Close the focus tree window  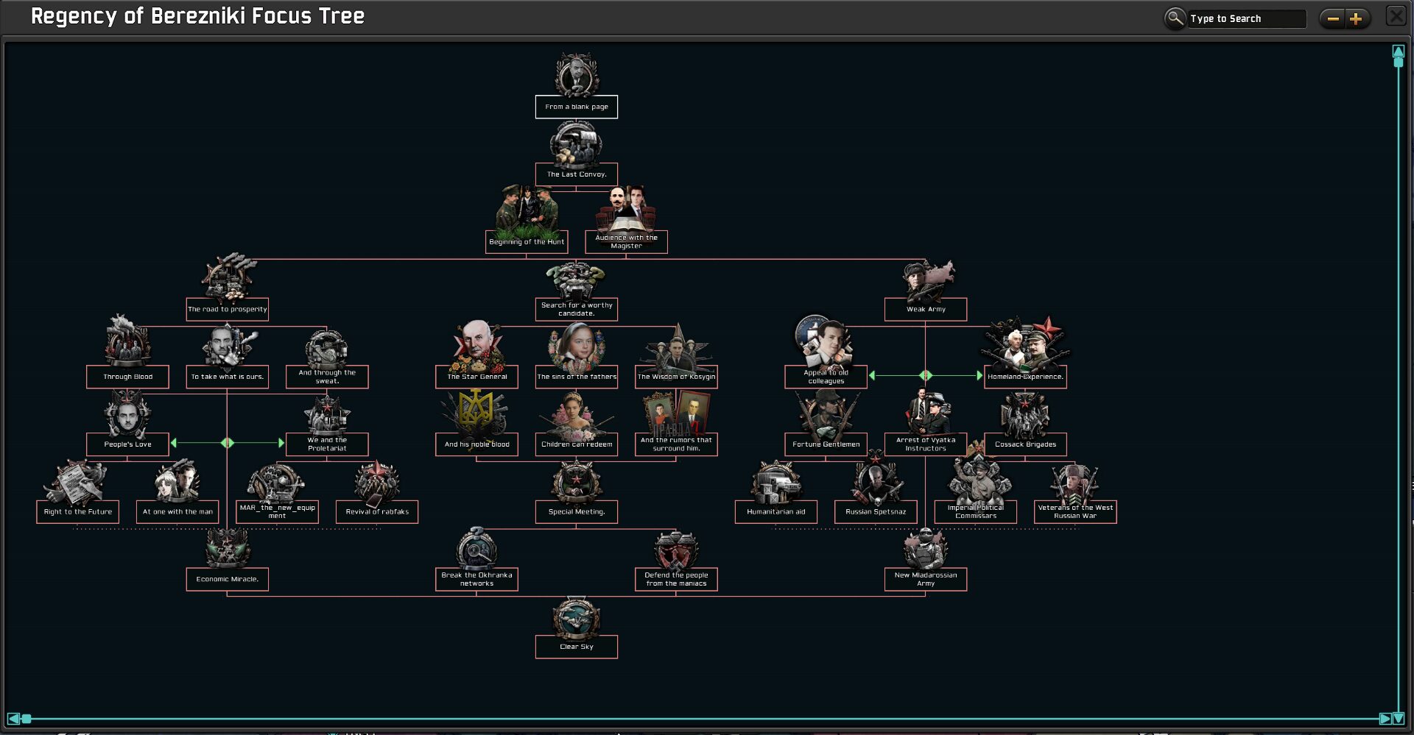pyautogui.click(x=1396, y=15)
